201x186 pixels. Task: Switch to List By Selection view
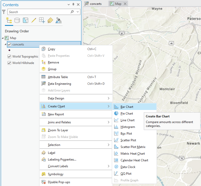click(26, 21)
